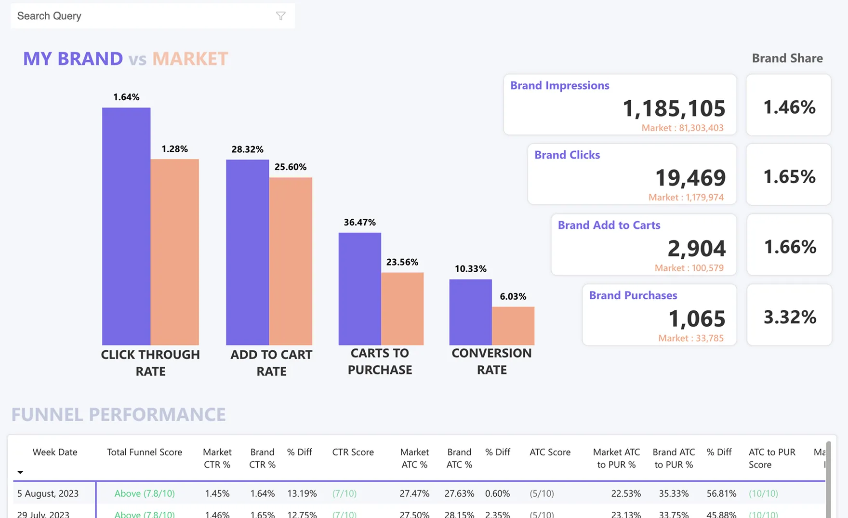The image size is (848, 518).
Task: Click the Brand Clicks card
Action: point(632,174)
